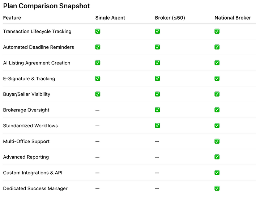Image resolution: width=256 pixels, height=200 pixels.
Task: Click National Broker checkmark for Dedicated Success Manager
Action: [217, 188]
